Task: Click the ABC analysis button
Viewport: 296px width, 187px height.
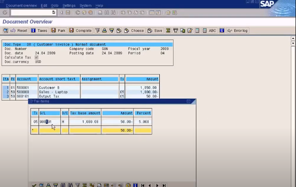Action: (209, 31)
